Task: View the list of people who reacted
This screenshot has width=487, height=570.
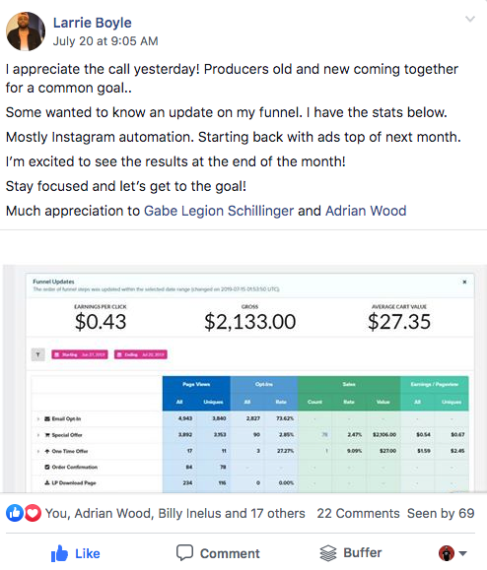Action: tap(175, 513)
